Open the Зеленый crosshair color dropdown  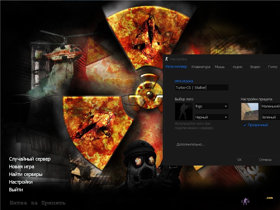(270, 117)
